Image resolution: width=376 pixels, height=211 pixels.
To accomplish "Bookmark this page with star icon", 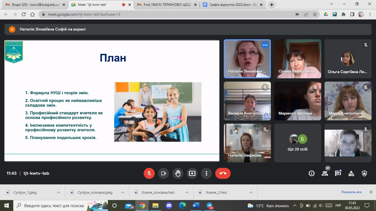I will point(315,15).
